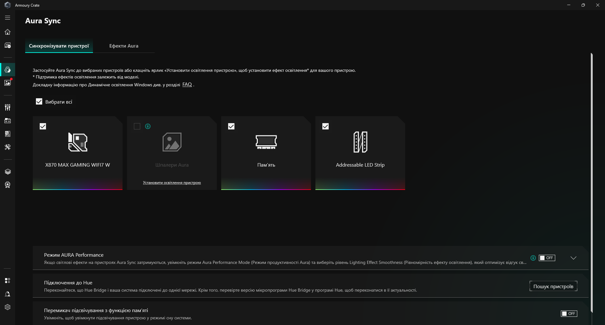
Task: Open the sliders tuning sidebar icon
Action: [x=8, y=107]
